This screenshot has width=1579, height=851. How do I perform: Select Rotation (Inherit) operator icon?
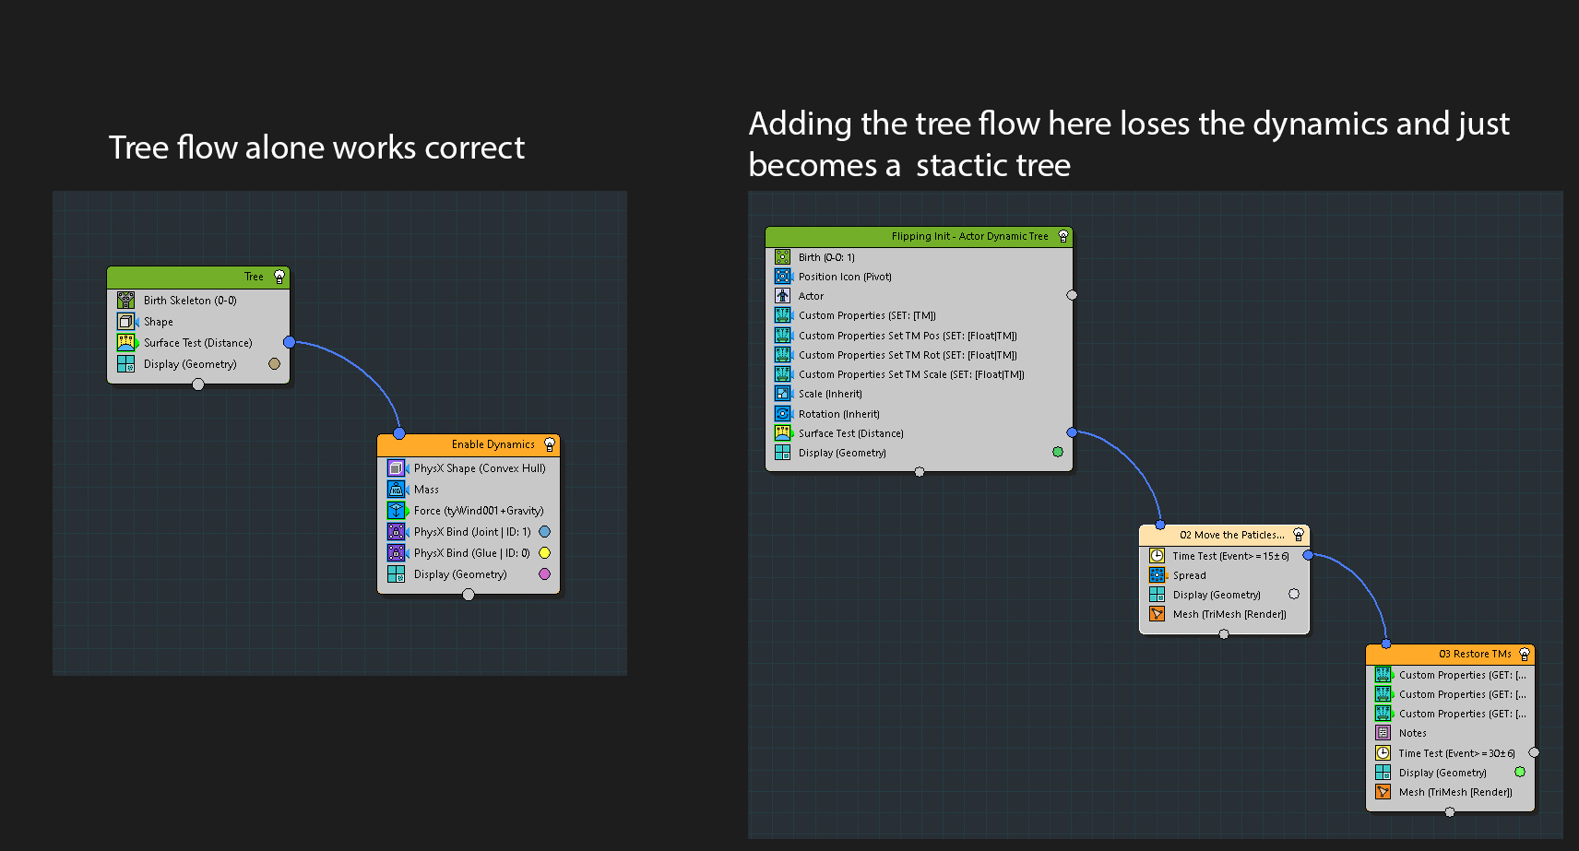click(782, 413)
